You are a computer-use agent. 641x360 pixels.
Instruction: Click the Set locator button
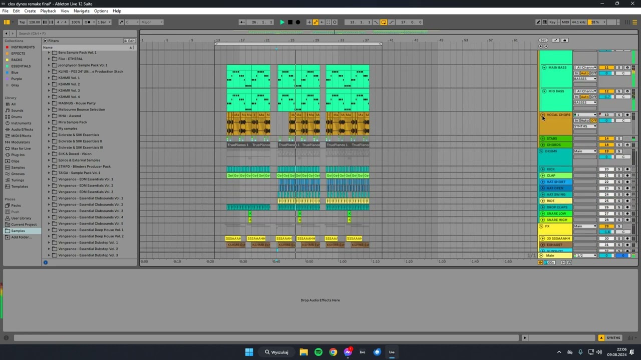click(x=543, y=40)
